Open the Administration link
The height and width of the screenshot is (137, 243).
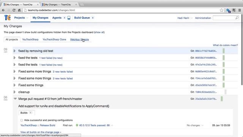pos(203,18)
